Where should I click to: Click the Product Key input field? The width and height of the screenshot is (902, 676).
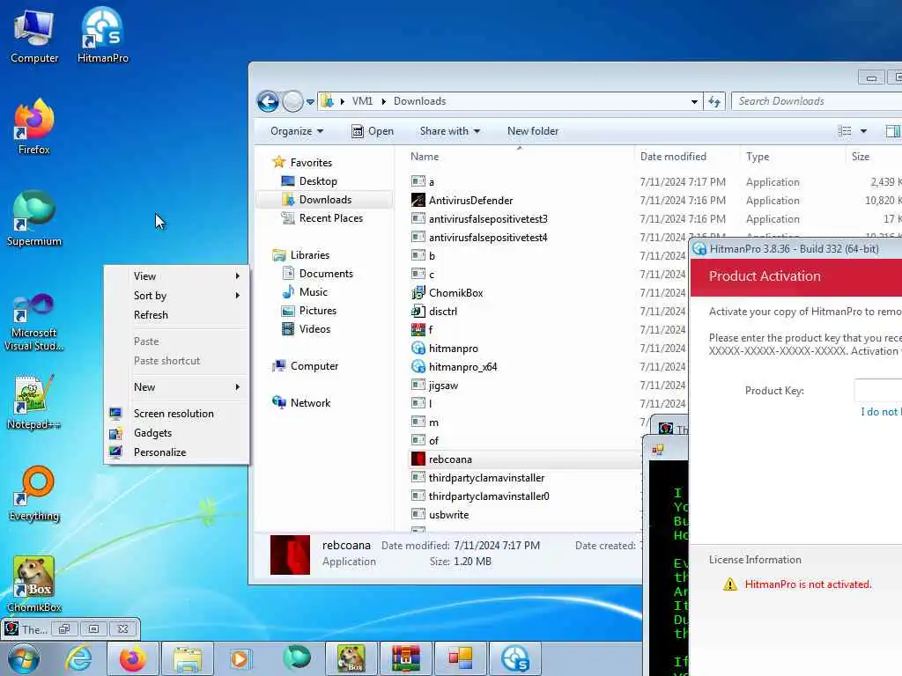(x=878, y=390)
